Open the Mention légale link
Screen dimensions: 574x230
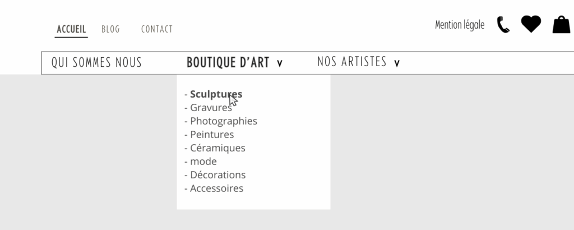[x=460, y=25]
